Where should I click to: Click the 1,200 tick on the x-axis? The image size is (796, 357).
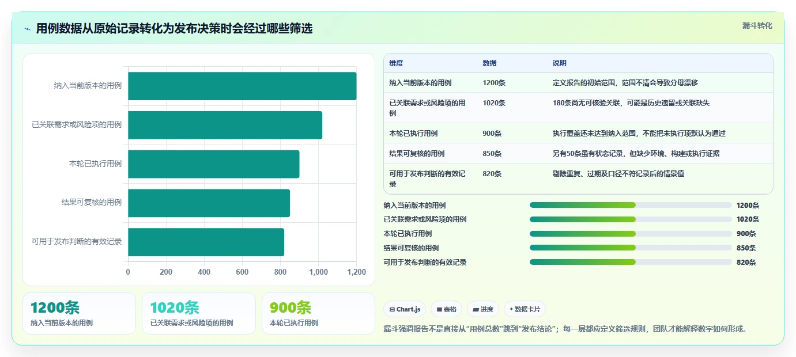pyautogui.click(x=356, y=272)
